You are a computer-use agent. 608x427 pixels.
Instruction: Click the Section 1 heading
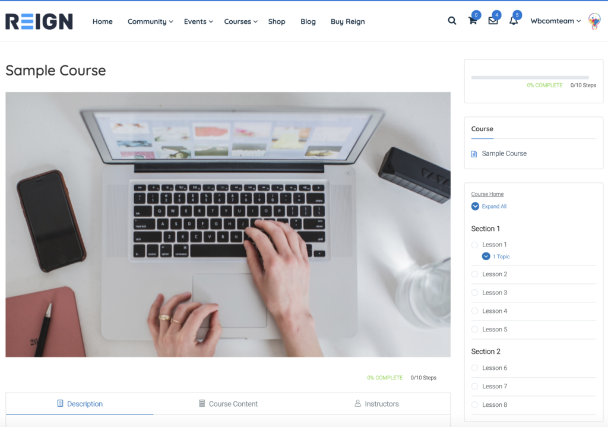pos(486,229)
